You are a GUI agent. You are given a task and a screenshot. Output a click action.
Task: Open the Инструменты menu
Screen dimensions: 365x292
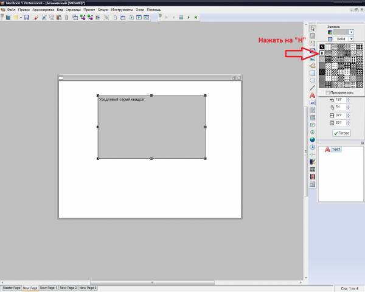(122, 10)
